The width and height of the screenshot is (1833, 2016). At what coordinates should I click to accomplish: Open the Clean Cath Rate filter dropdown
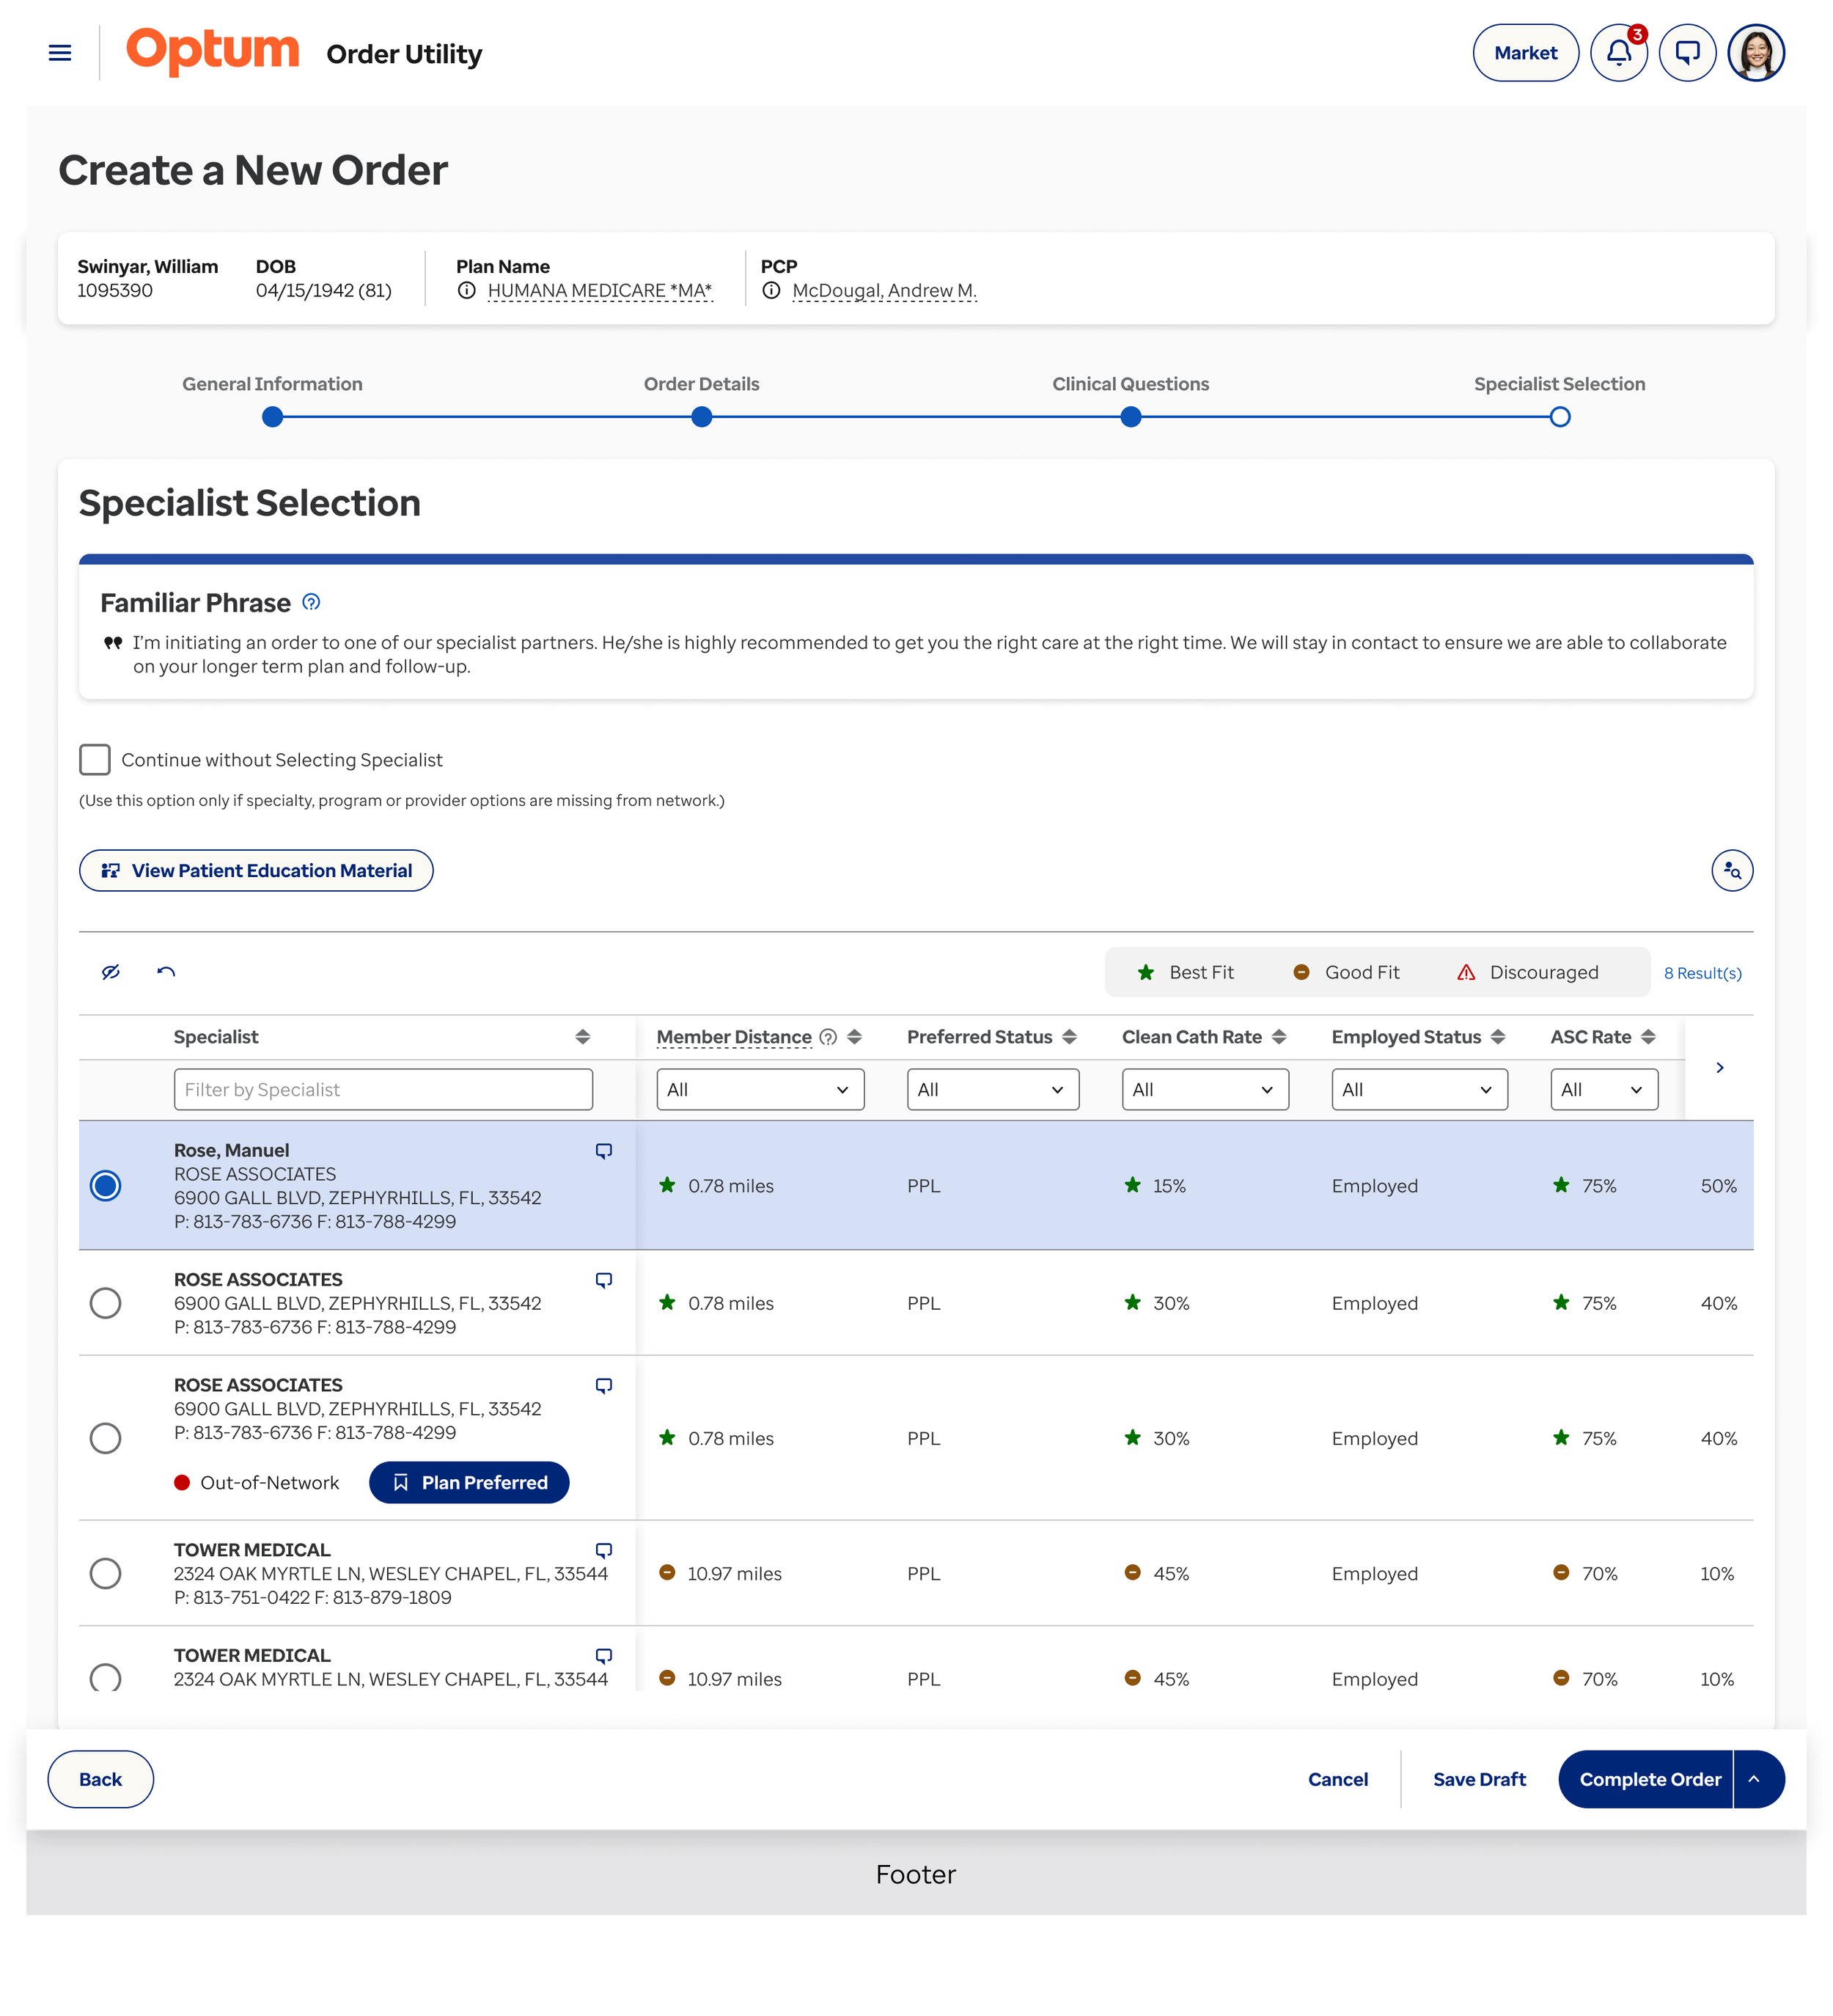point(1204,1089)
